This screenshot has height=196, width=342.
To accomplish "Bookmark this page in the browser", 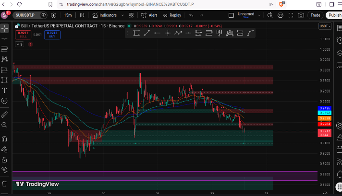I will (50, 4).
